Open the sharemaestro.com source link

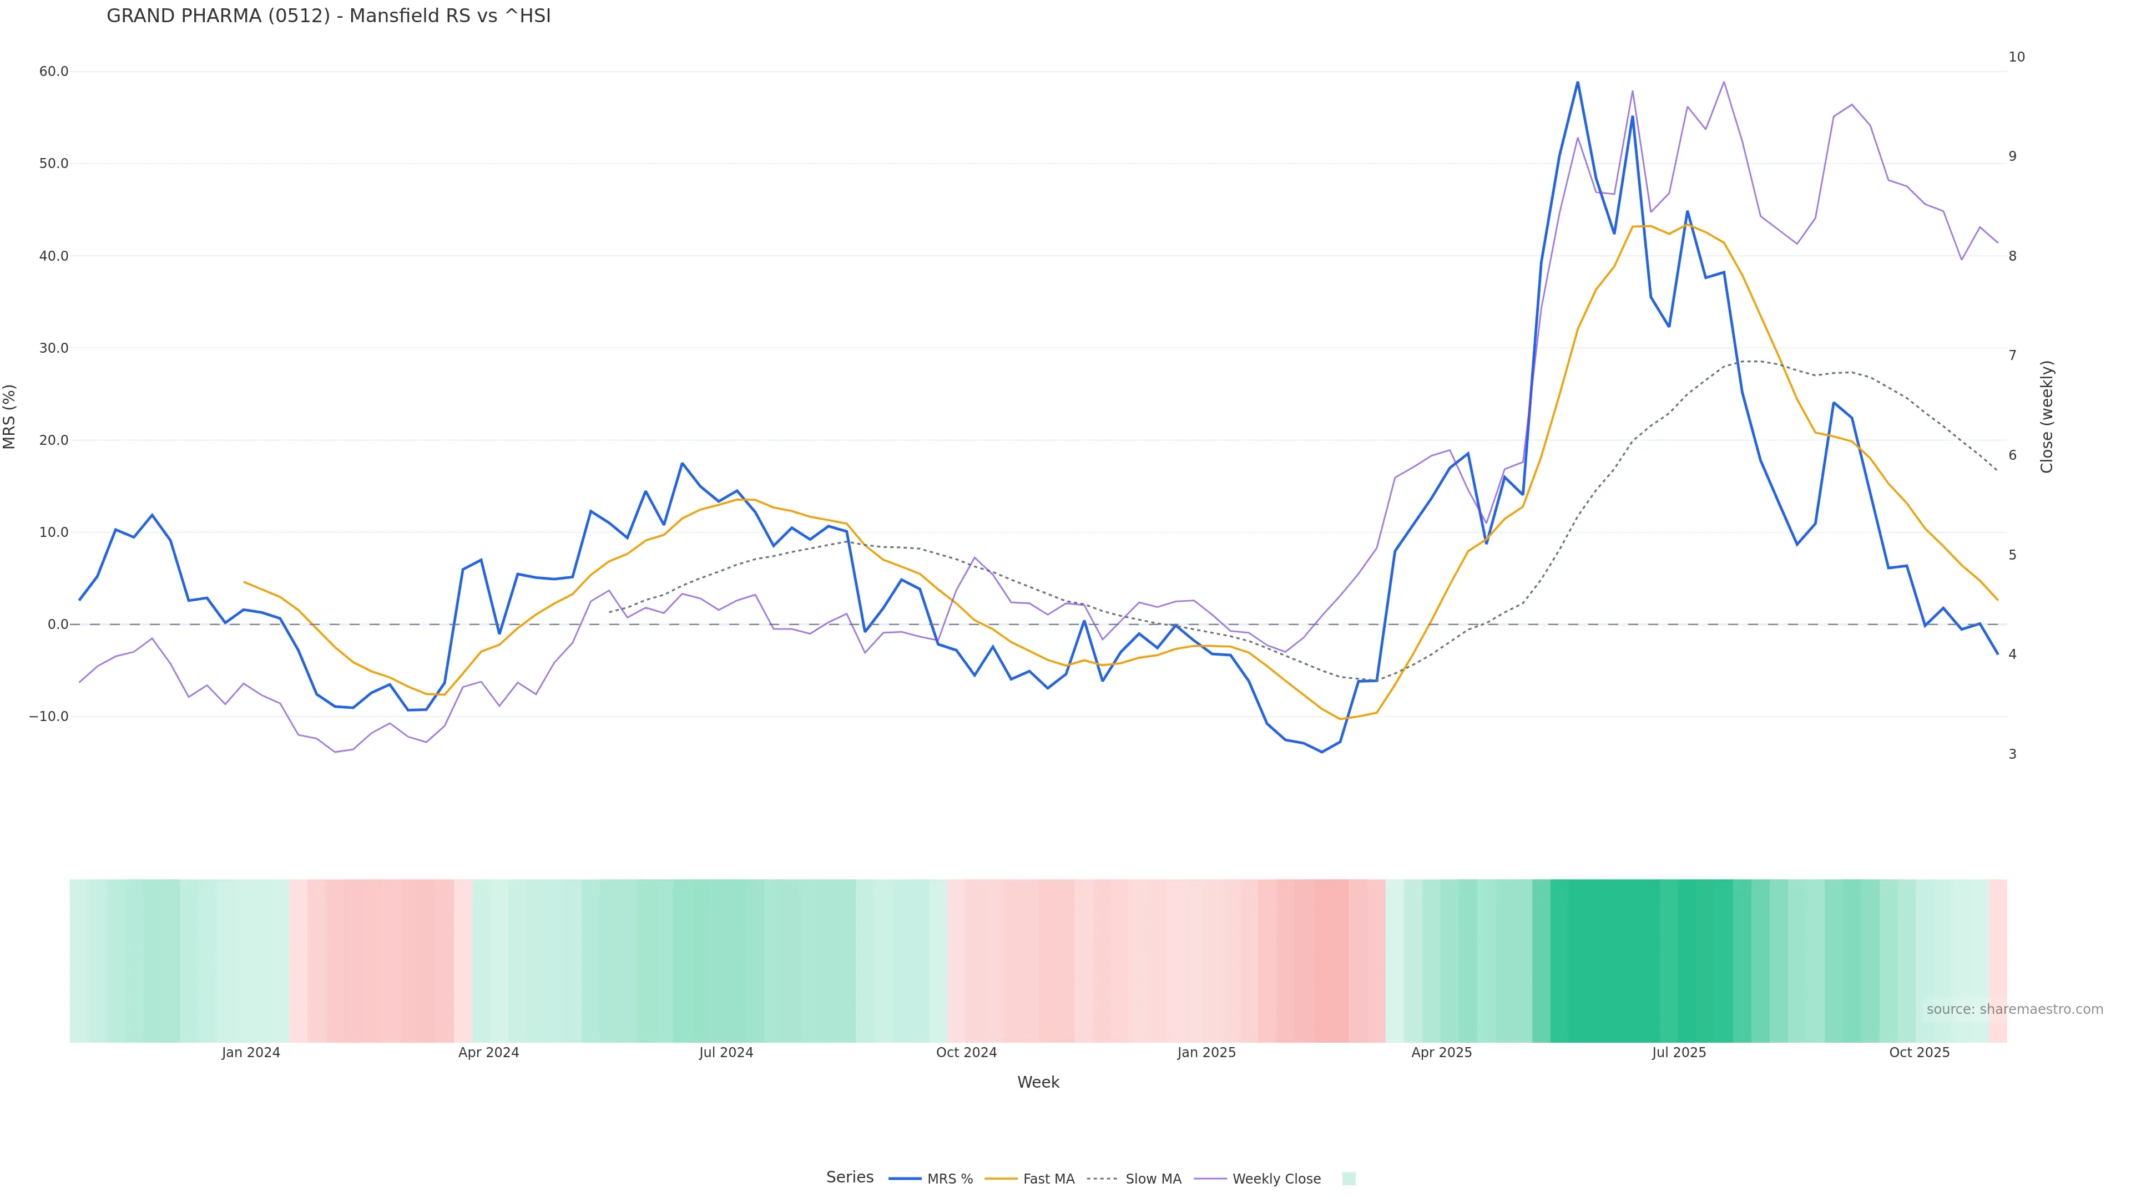(x=2014, y=1009)
